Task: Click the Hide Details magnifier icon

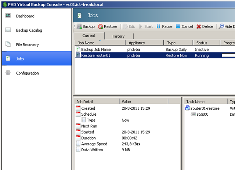Action: [221, 26]
